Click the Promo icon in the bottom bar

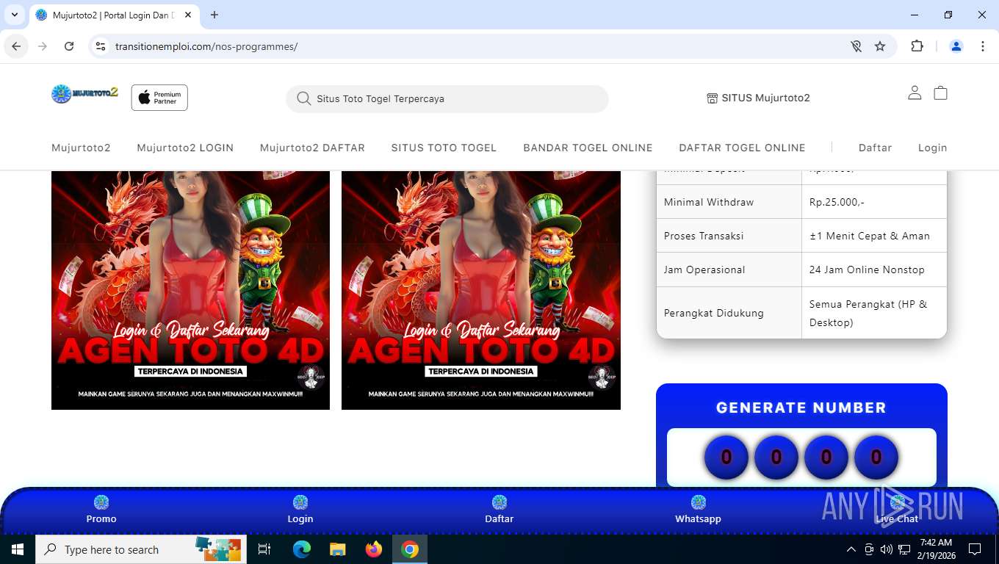pos(101,502)
